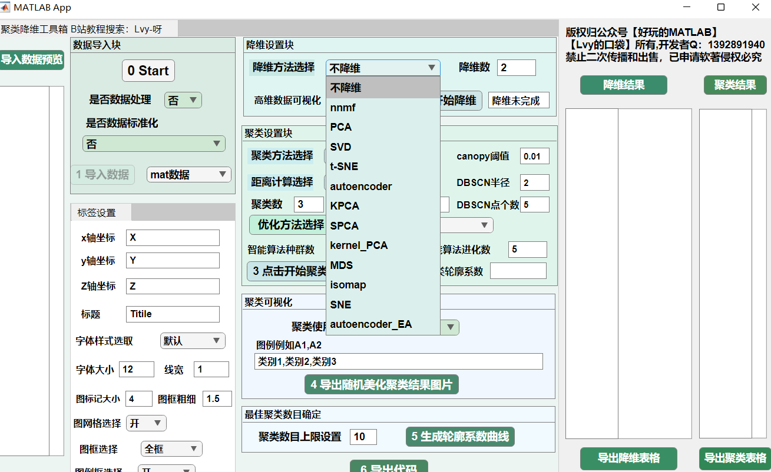Click 5 生成轮廓系数曲线 button
Screen dimensions: 771x472
coord(460,437)
